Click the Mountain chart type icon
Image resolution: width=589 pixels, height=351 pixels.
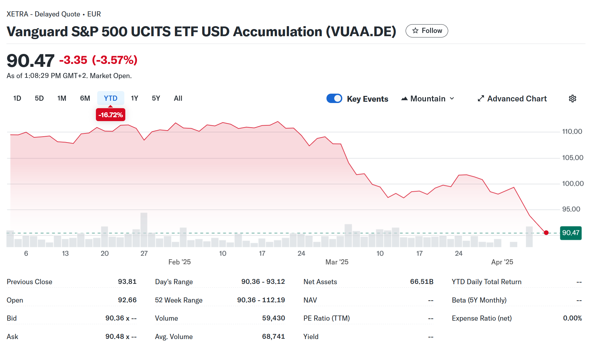click(404, 98)
